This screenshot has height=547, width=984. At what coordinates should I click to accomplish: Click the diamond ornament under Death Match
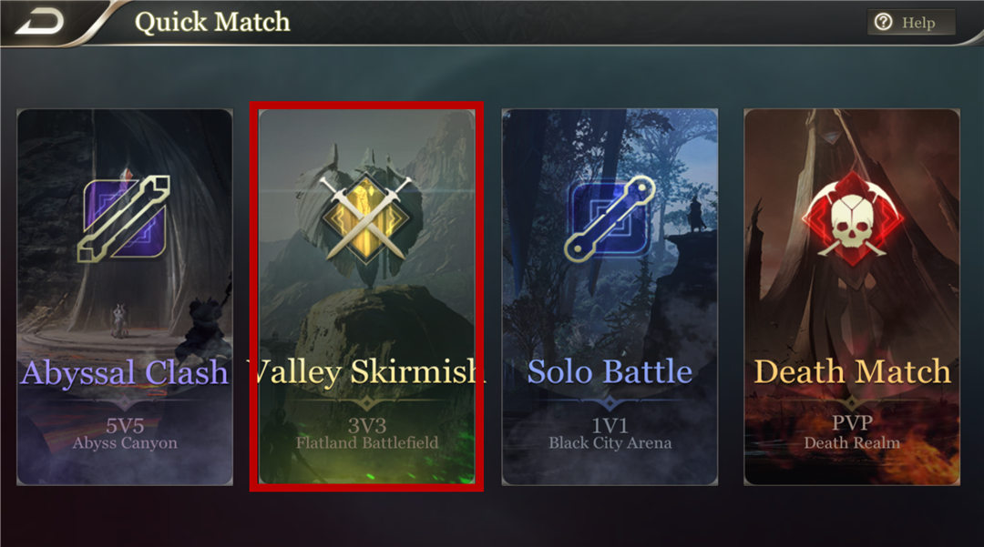tap(852, 401)
